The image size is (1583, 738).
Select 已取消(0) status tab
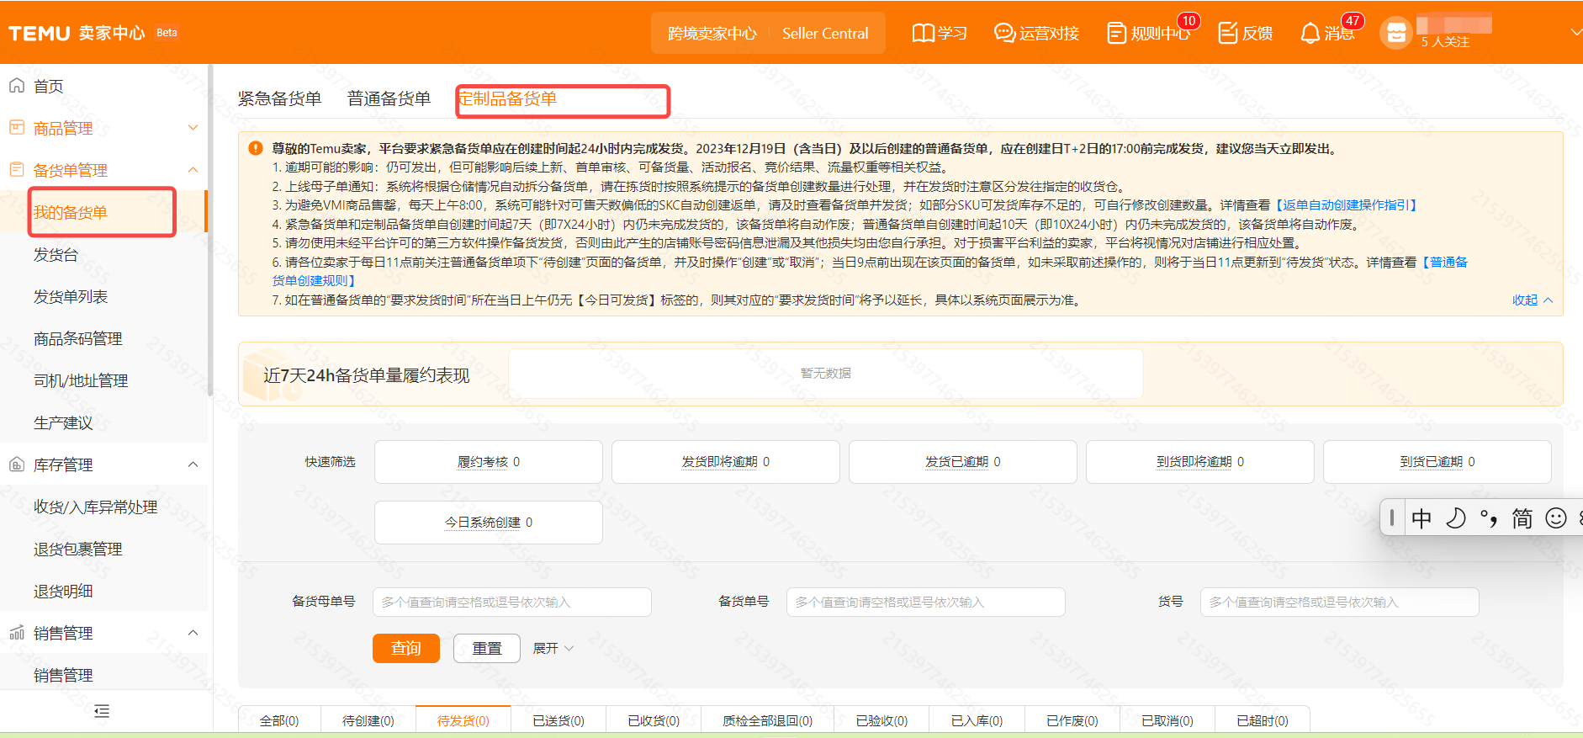pyautogui.click(x=1167, y=720)
